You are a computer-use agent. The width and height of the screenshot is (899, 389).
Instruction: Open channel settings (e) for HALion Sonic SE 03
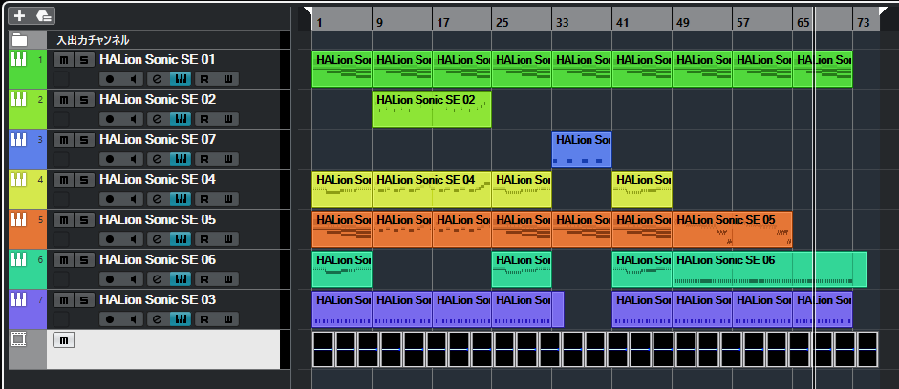pyautogui.click(x=157, y=319)
